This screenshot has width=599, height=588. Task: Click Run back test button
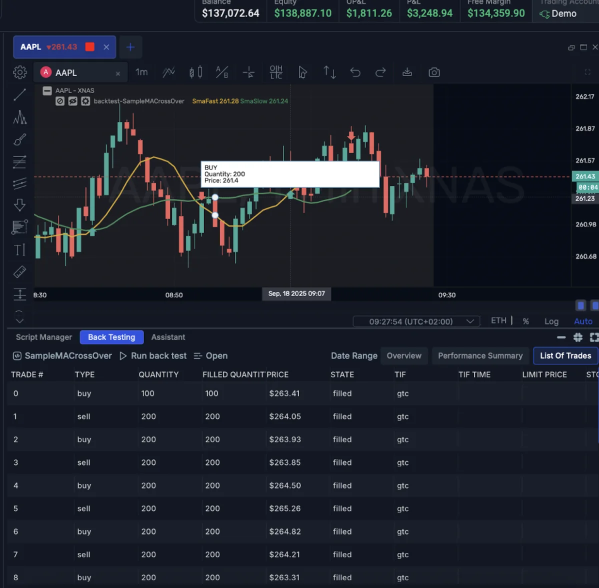tap(153, 356)
